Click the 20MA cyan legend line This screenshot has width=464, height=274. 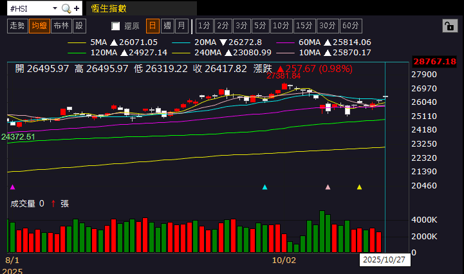tap(181, 43)
